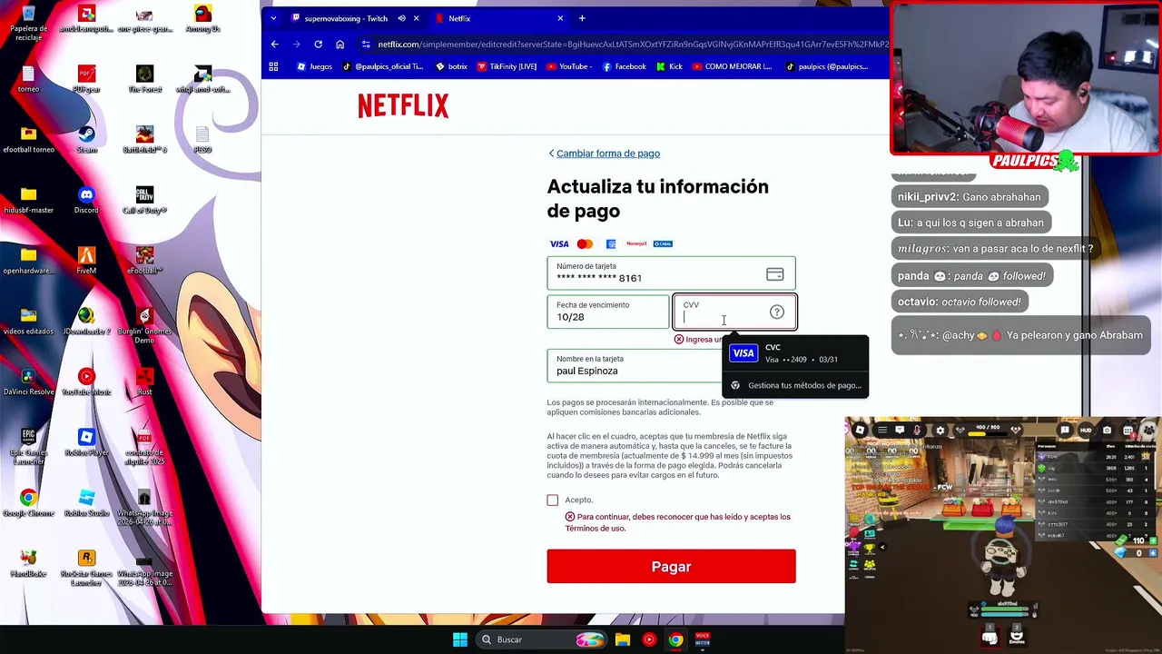Open File Explorer from taskbar

623,639
